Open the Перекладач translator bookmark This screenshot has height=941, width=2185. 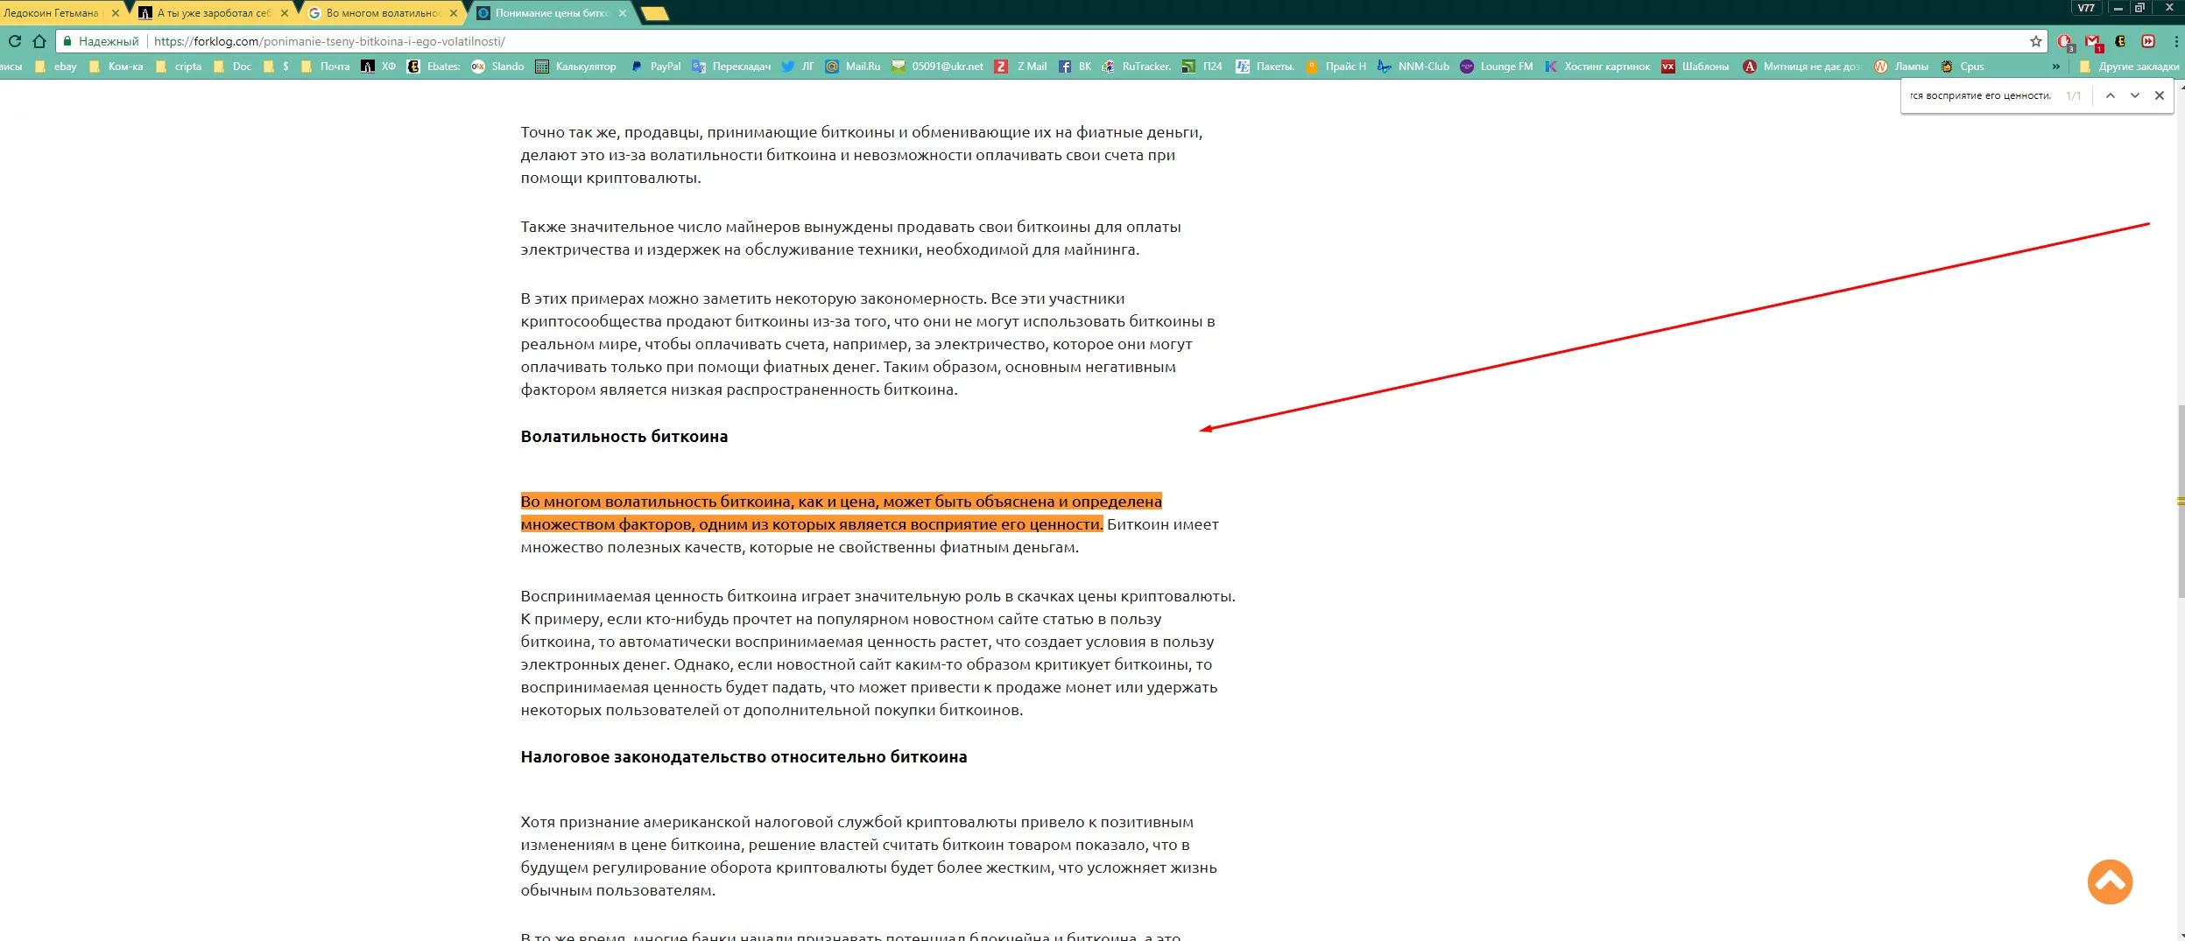pos(731,67)
